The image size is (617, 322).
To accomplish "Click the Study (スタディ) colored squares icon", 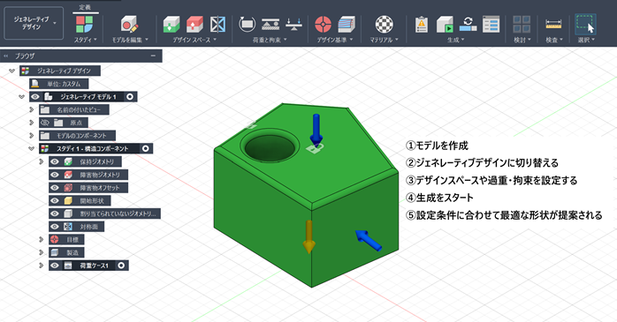I will coord(85,25).
